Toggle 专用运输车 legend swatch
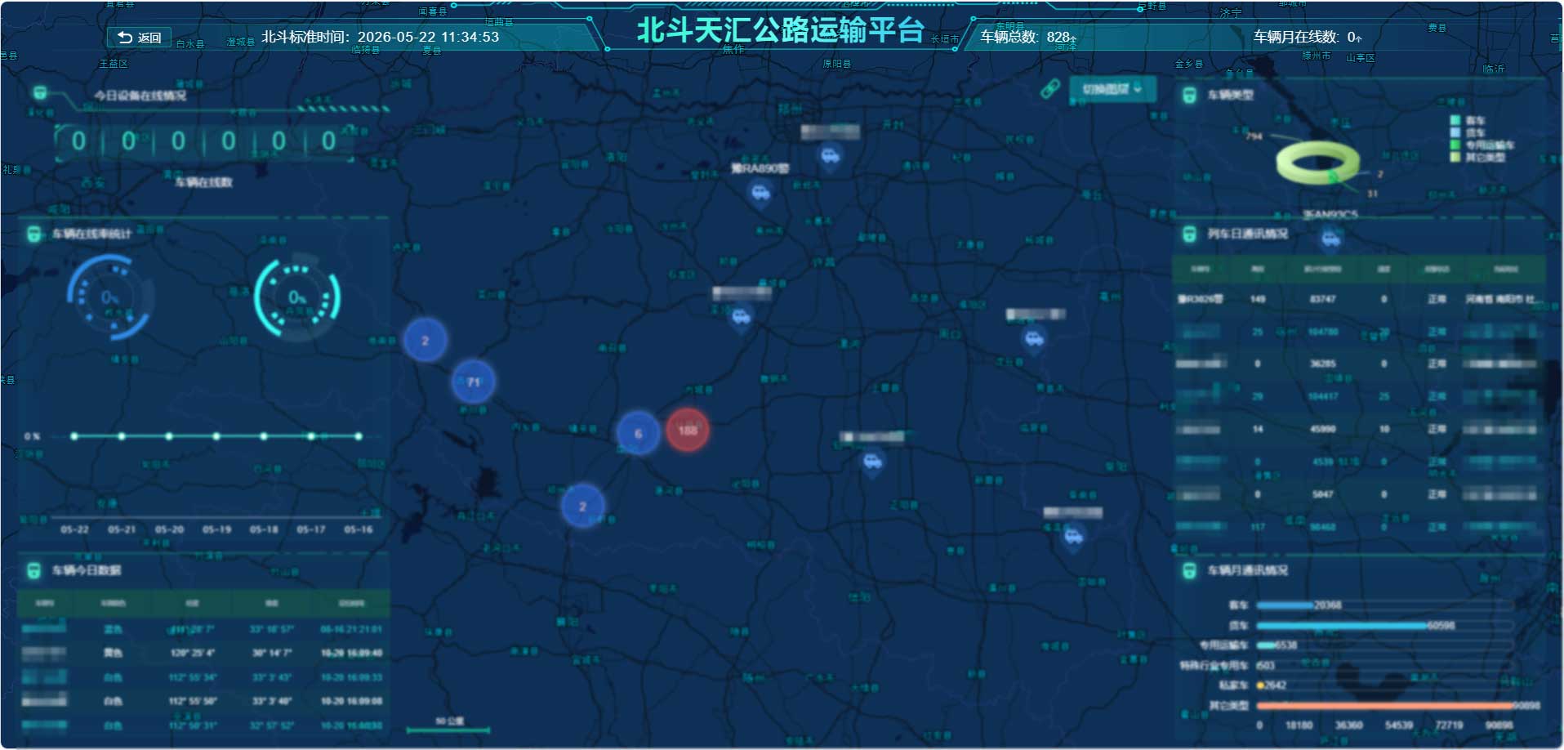 (1455, 145)
